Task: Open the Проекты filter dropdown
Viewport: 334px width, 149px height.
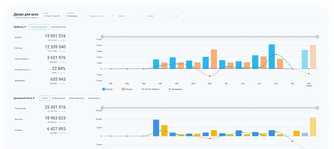Action: point(130,16)
